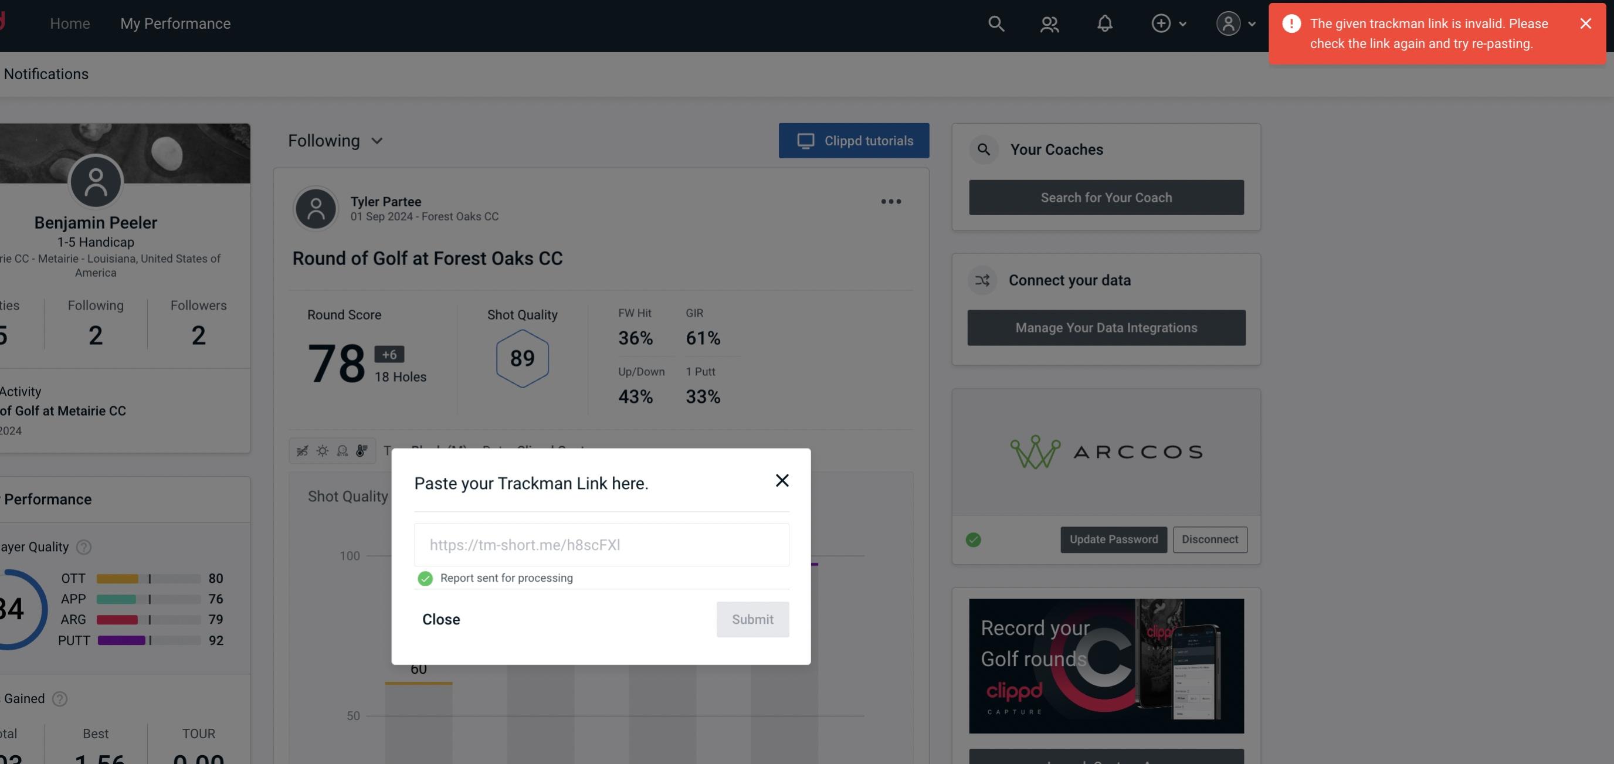Select the Home menu tab
This screenshot has width=1614, height=764.
click(x=69, y=23)
